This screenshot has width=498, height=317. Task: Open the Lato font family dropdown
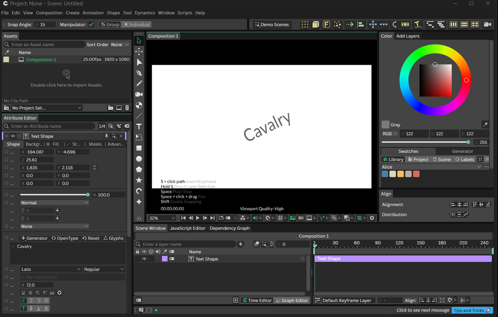coord(51,269)
